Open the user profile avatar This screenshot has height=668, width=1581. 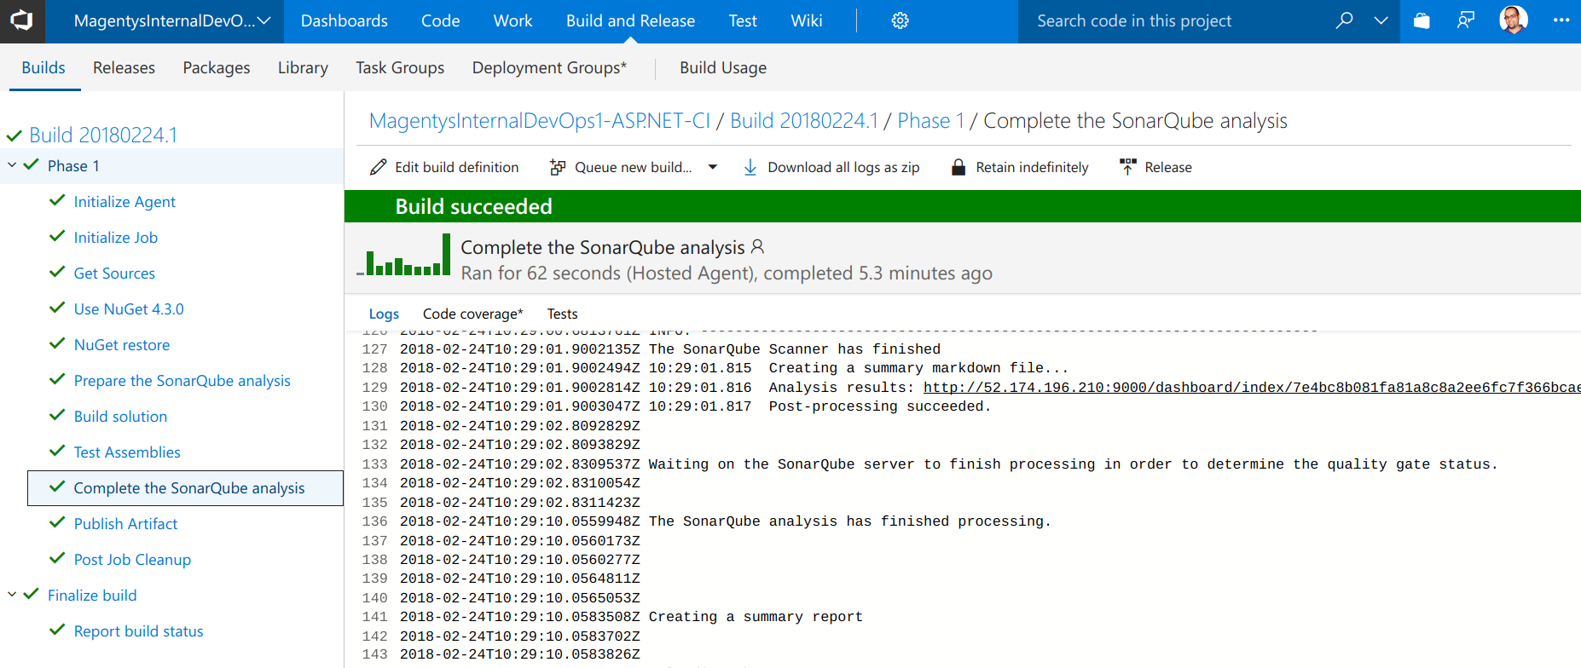click(x=1513, y=20)
